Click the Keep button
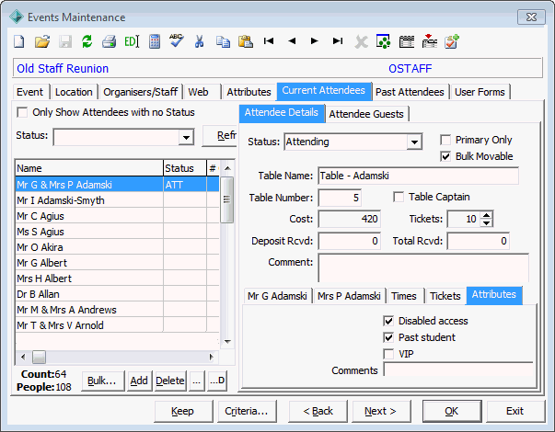This screenshot has height=432, width=555. coord(182,411)
